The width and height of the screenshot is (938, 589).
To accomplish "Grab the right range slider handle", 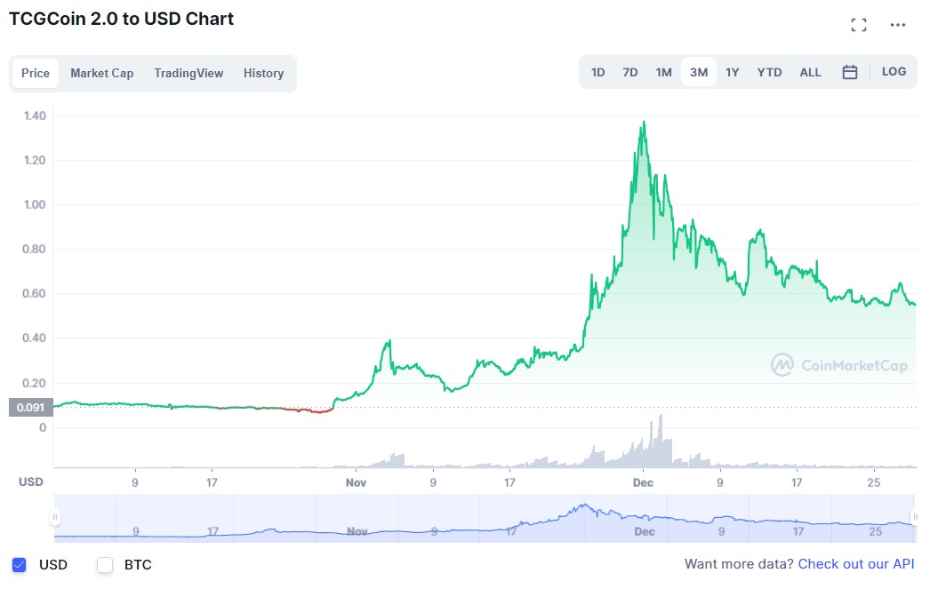I will point(915,517).
